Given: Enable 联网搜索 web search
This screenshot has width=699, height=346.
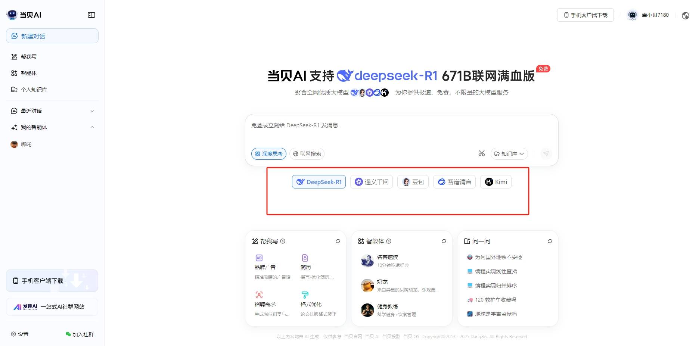Looking at the screenshot, I should 307,154.
